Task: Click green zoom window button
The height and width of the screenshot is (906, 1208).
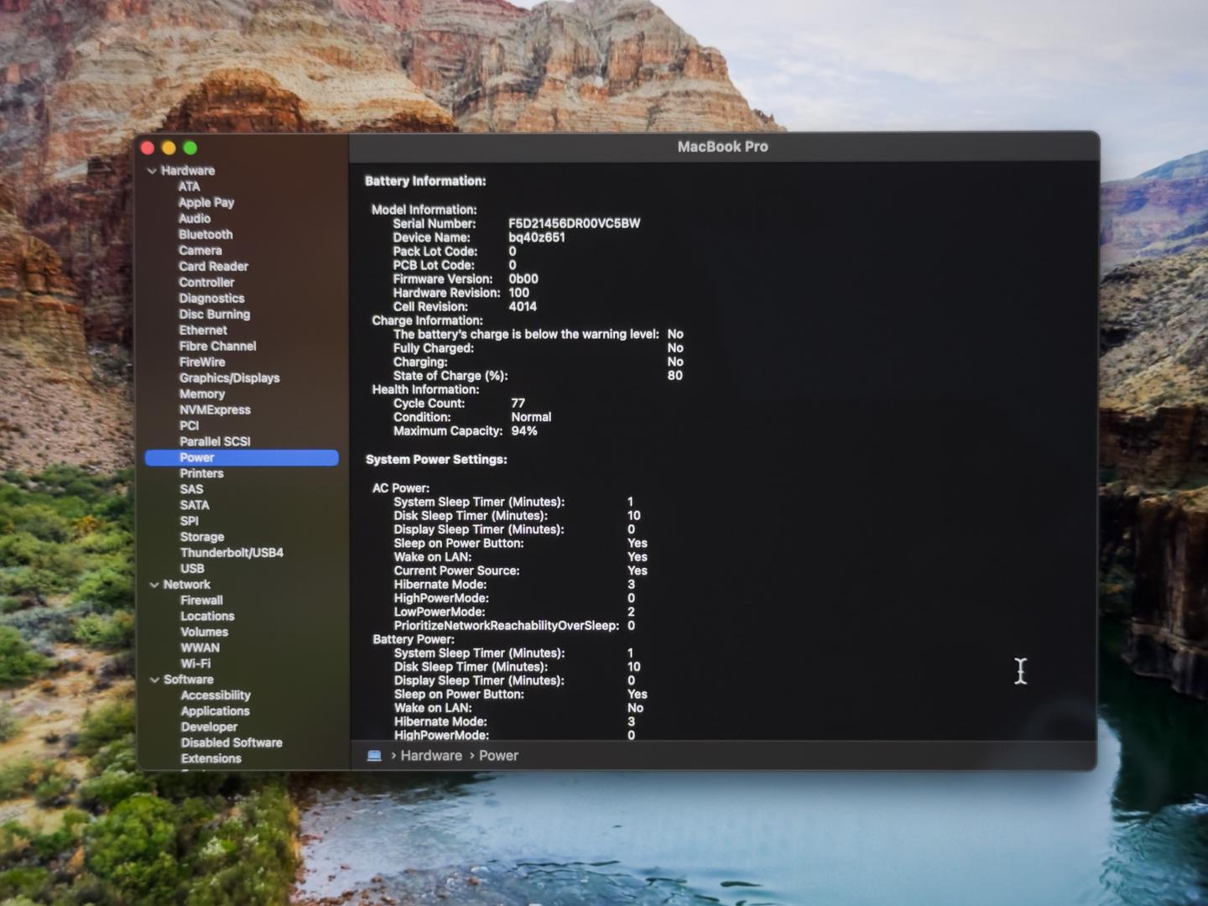Action: click(190, 148)
